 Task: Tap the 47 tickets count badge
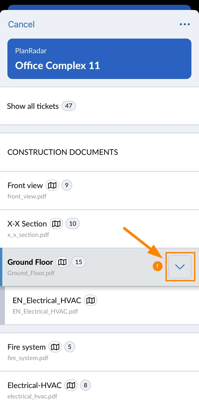[69, 106]
